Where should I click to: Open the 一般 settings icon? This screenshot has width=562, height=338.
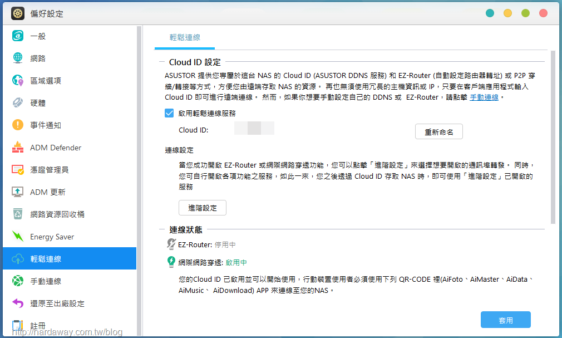pyautogui.click(x=18, y=36)
